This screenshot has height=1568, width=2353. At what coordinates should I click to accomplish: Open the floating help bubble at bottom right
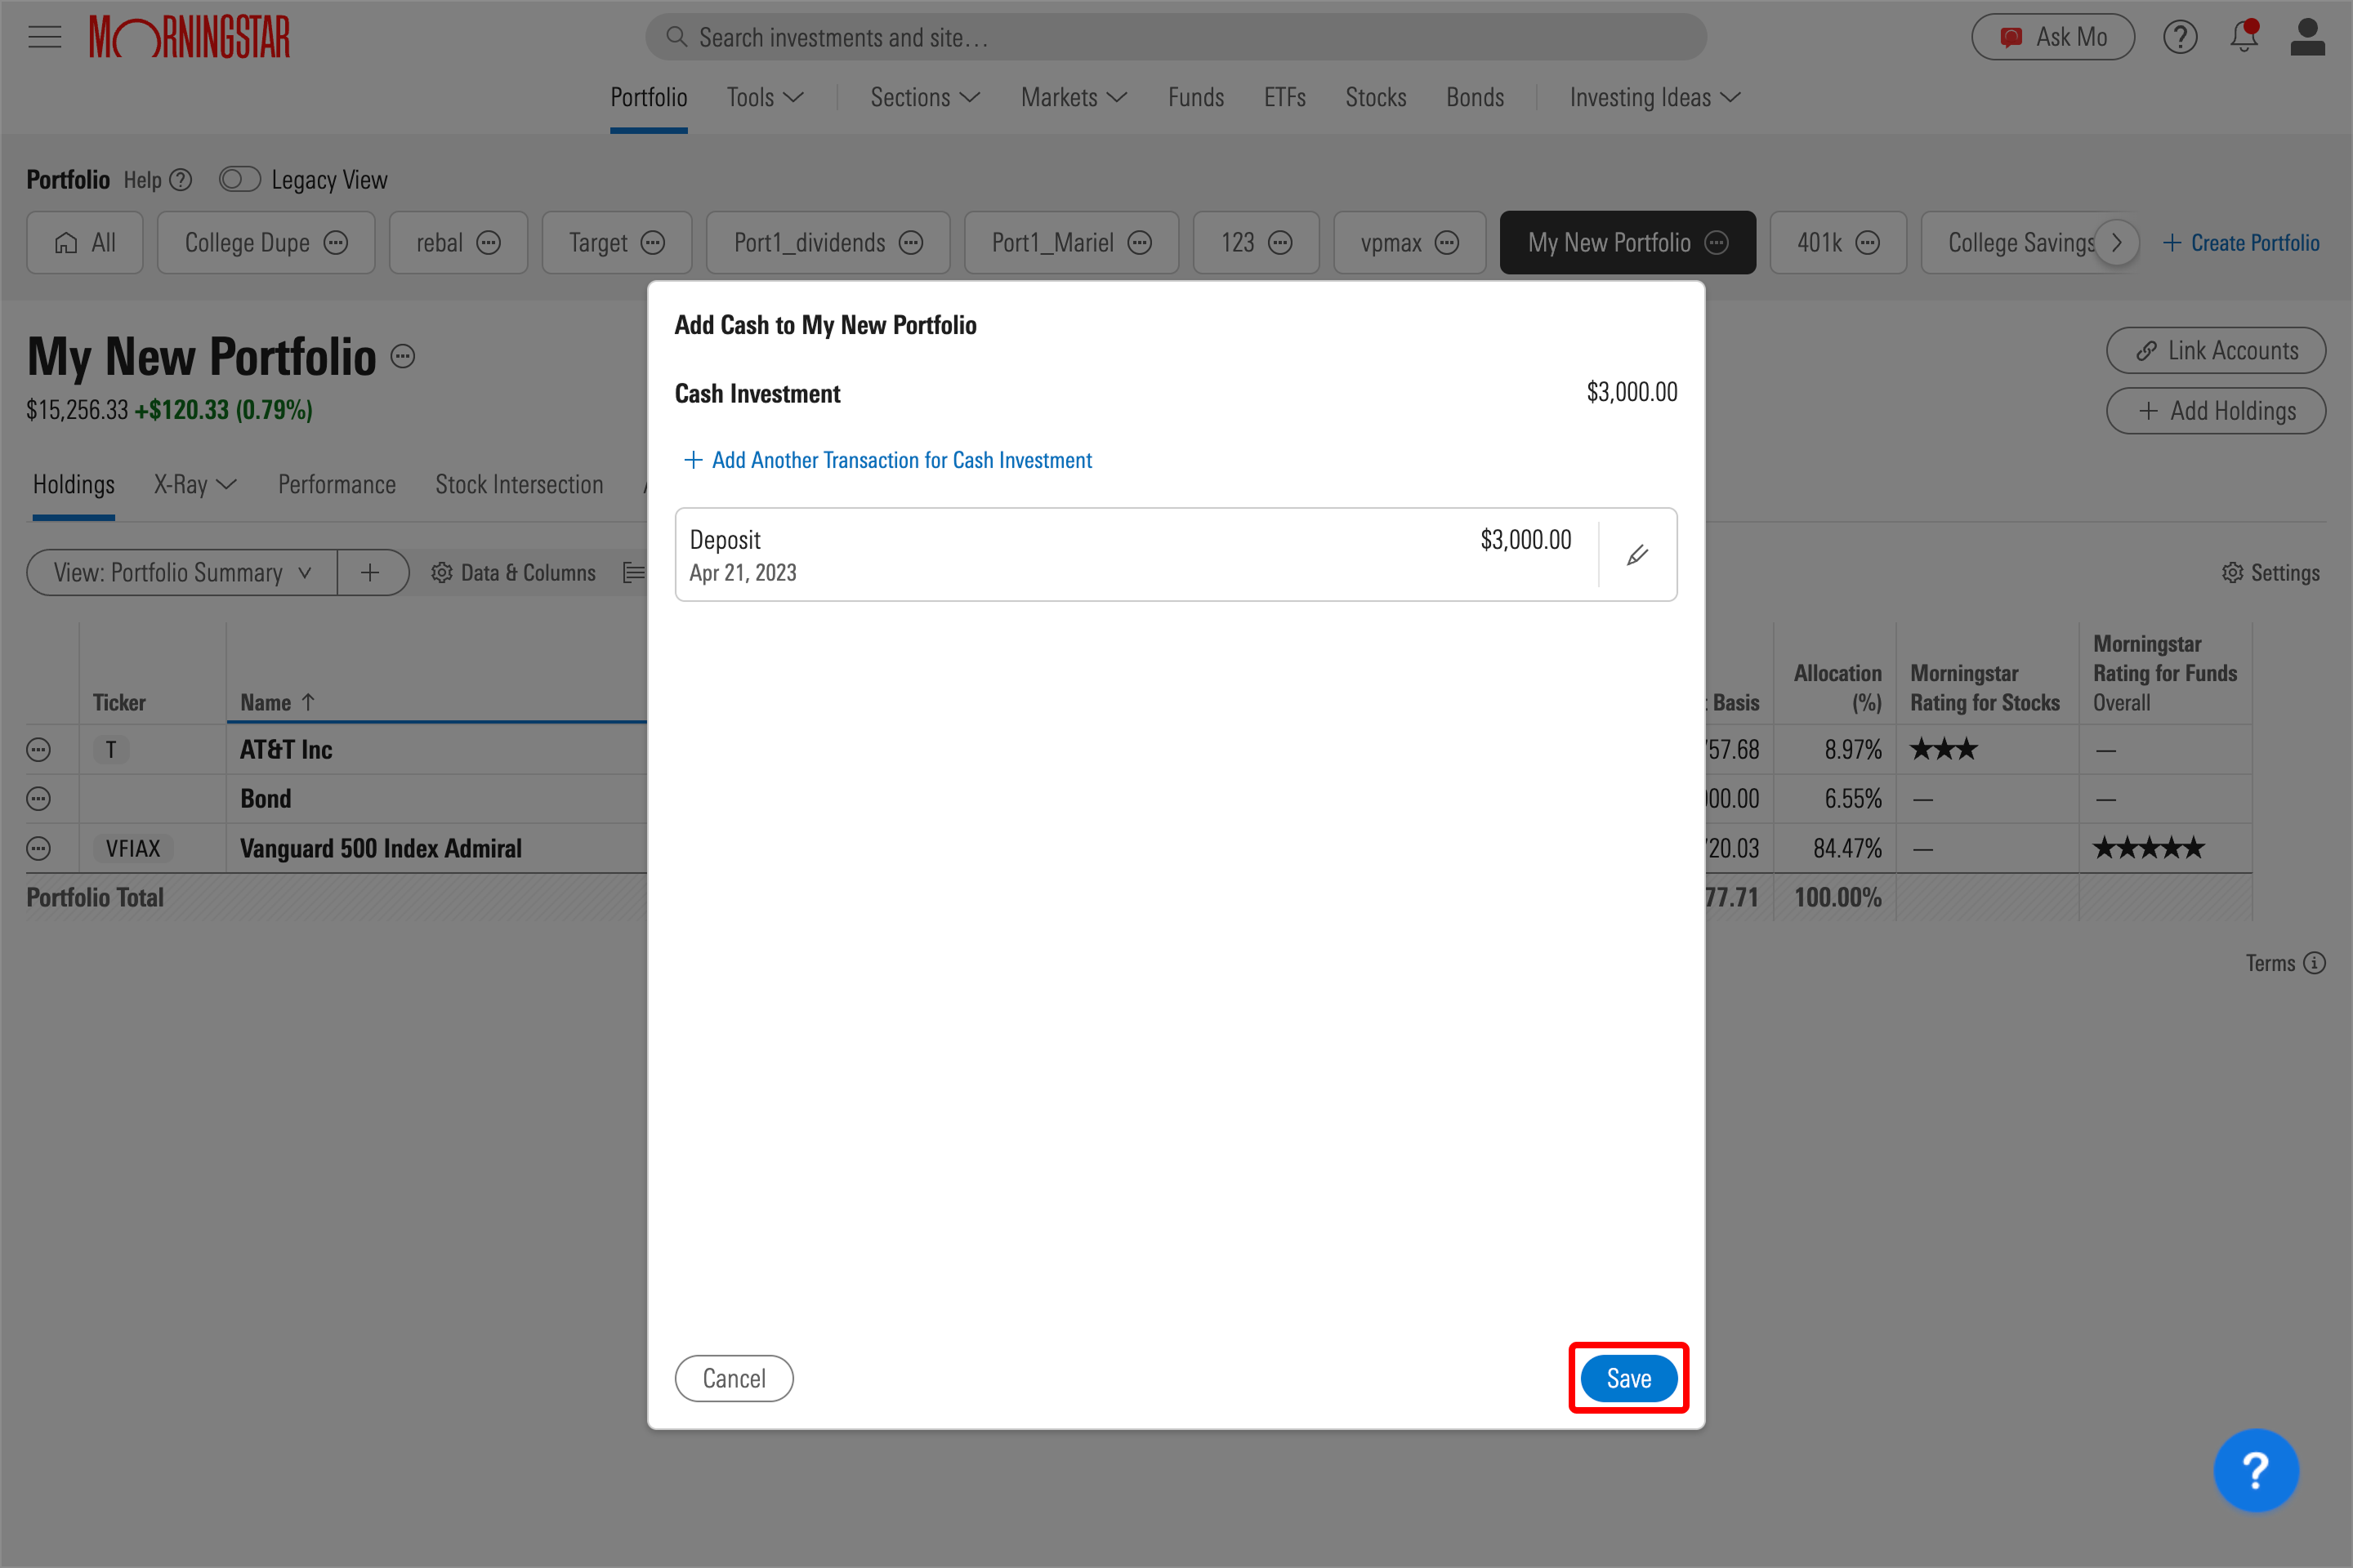click(2257, 1470)
